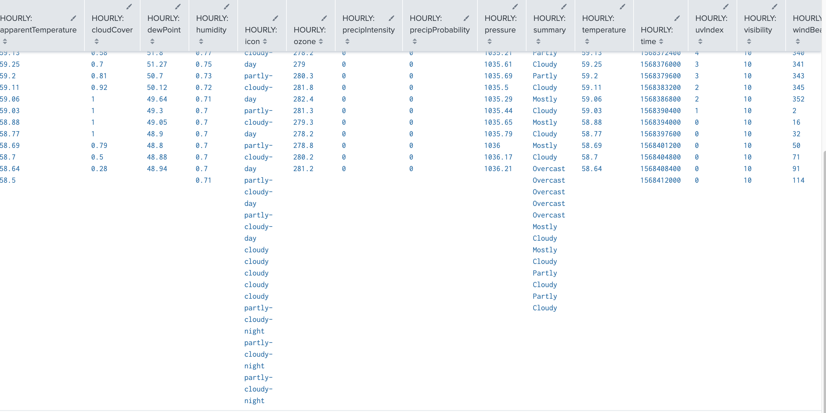Click the edit pencil for pressure column

(x=515, y=6)
